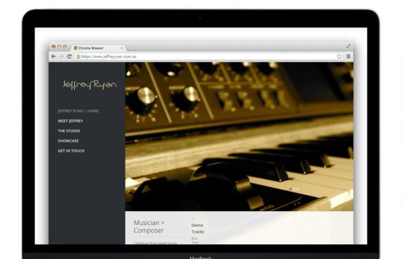Select the first carousel indicator dot

pyautogui.click(x=291, y=189)
